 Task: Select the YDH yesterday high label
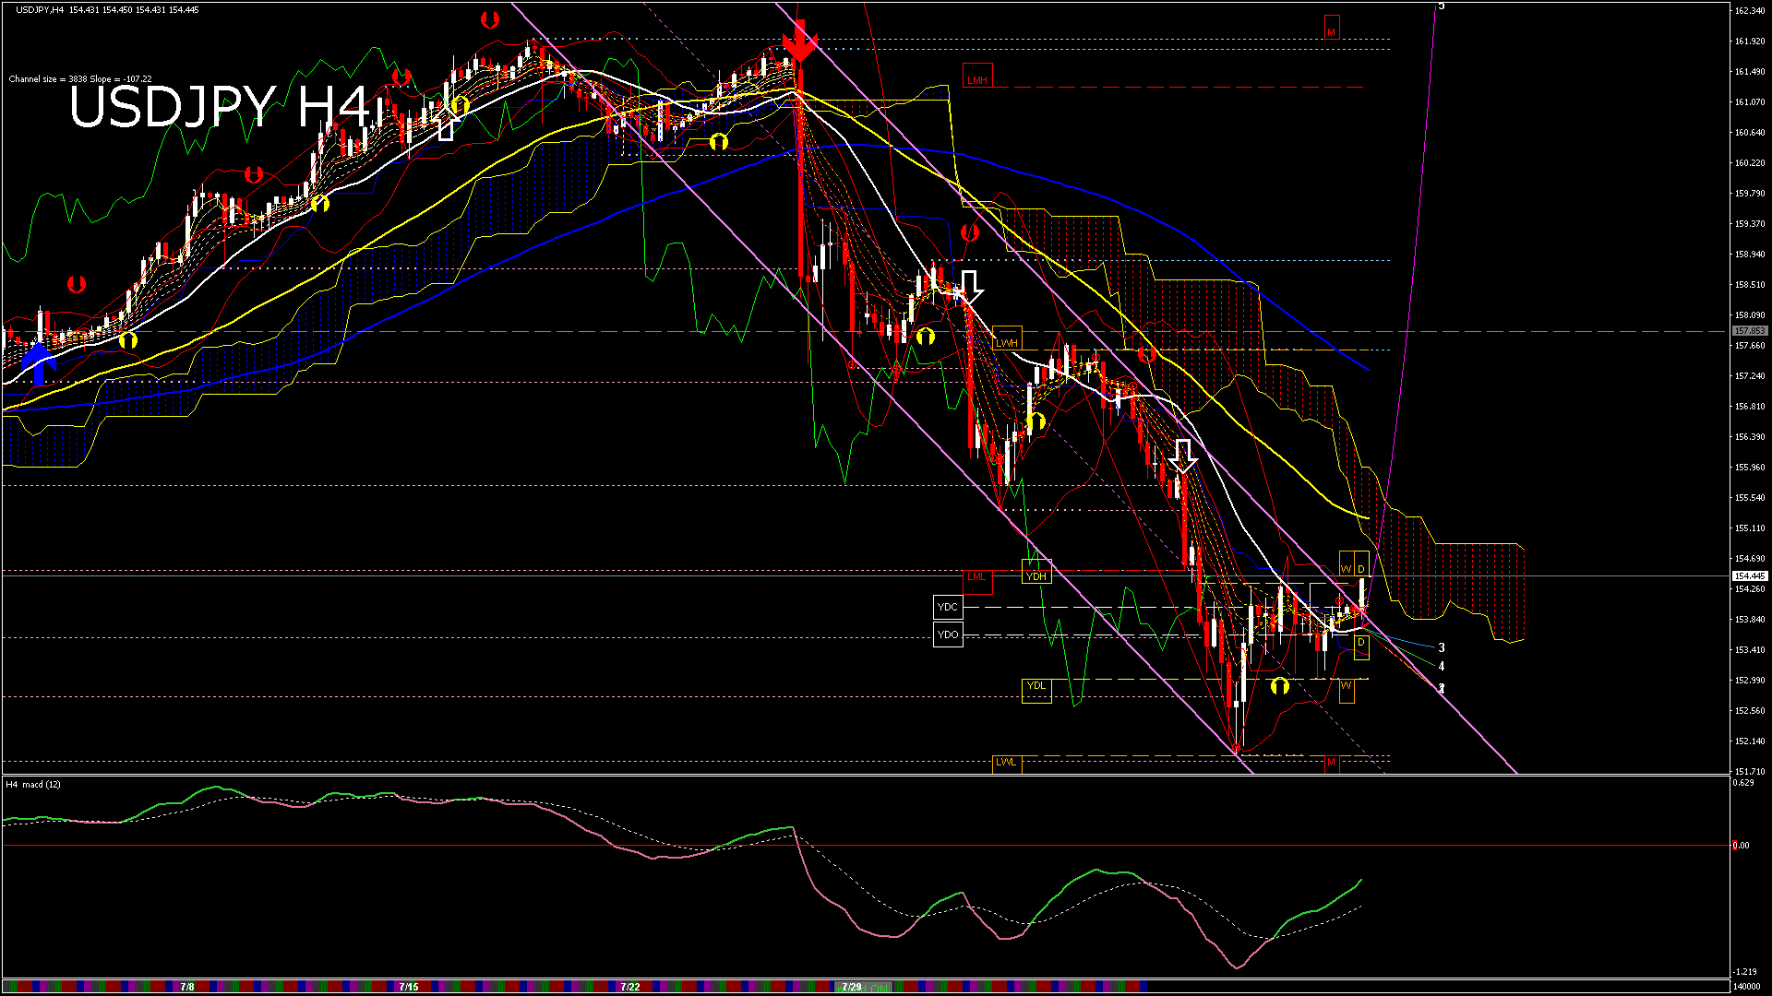pyautogui.click(x=1036, y=572)
